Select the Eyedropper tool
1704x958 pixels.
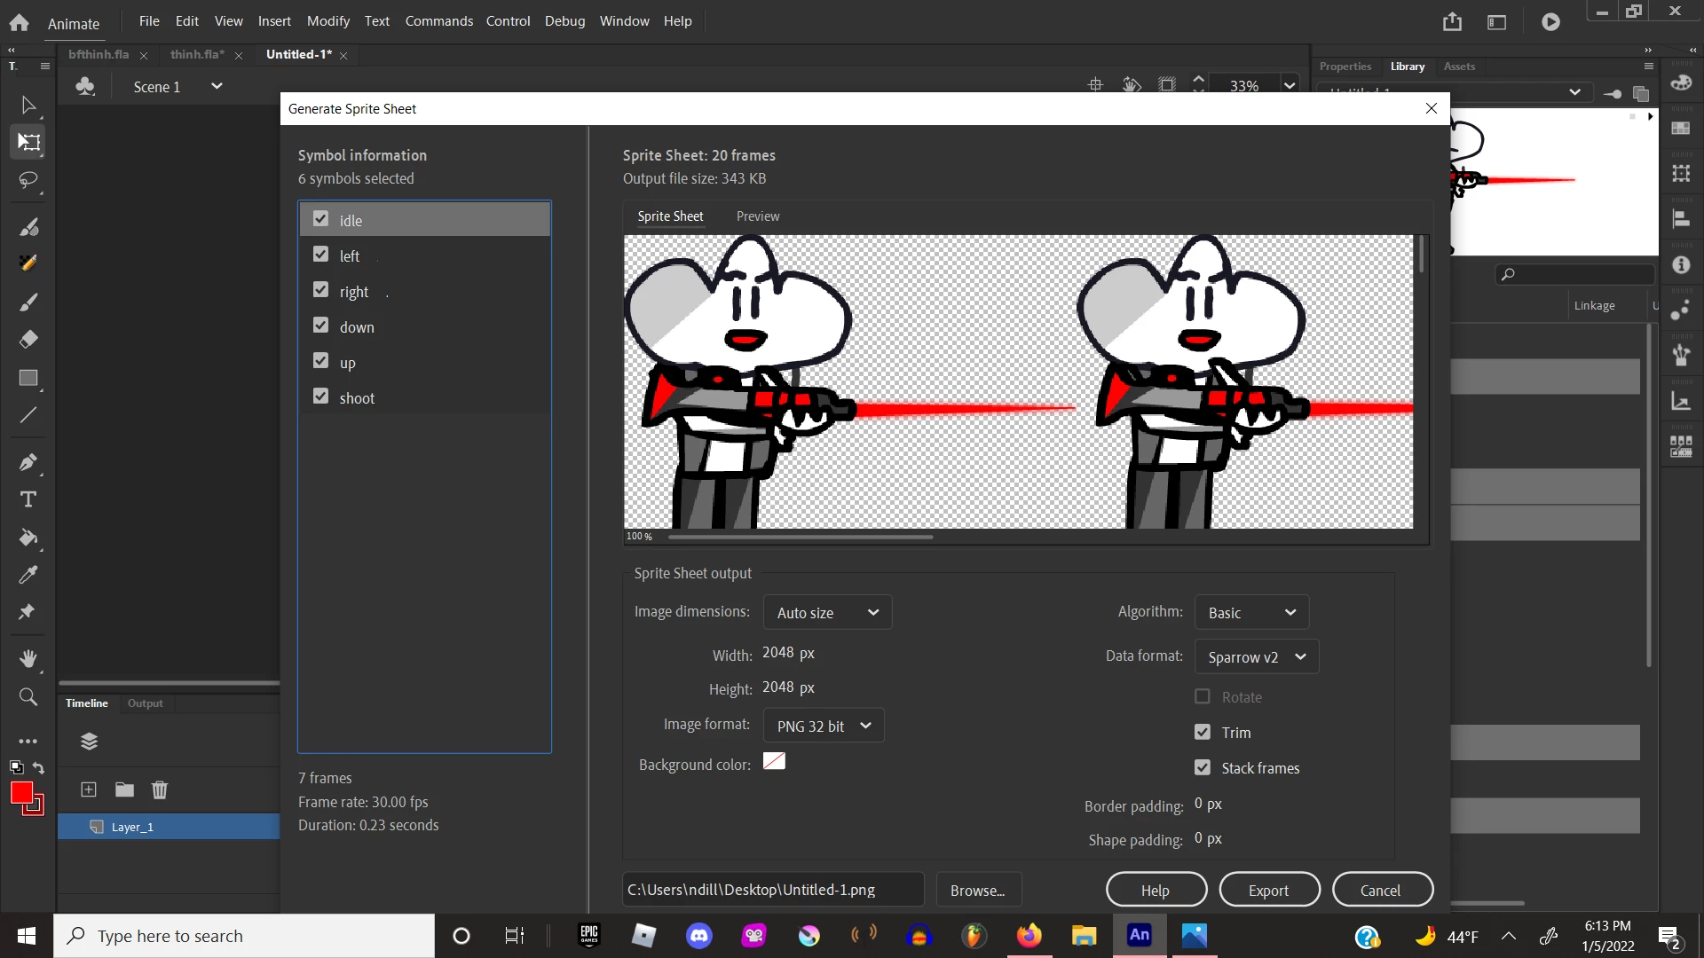[28, 575]
